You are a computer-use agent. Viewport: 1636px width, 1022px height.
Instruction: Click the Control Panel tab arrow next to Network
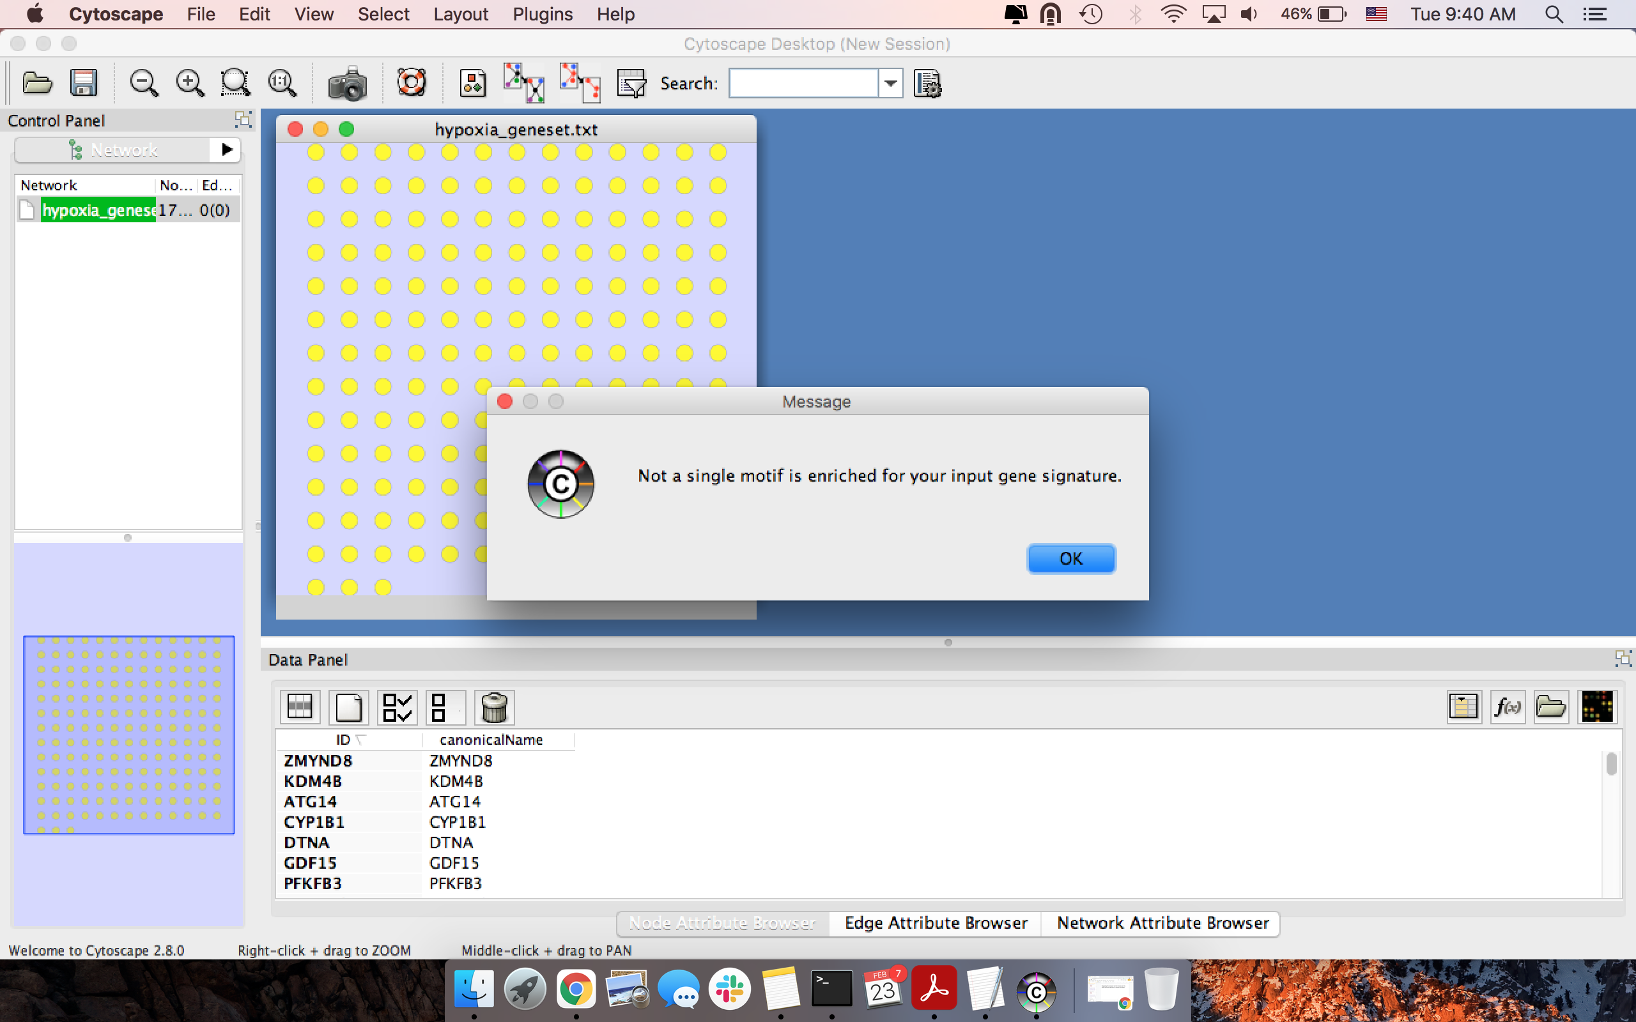pyautogui.click(x=226, y=149)
